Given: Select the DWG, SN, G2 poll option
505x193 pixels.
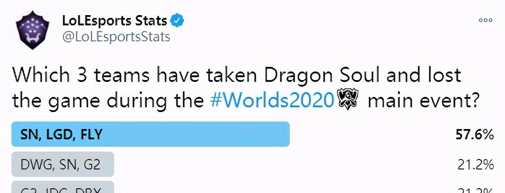Looking at the screenshot, I should [63, 164].
